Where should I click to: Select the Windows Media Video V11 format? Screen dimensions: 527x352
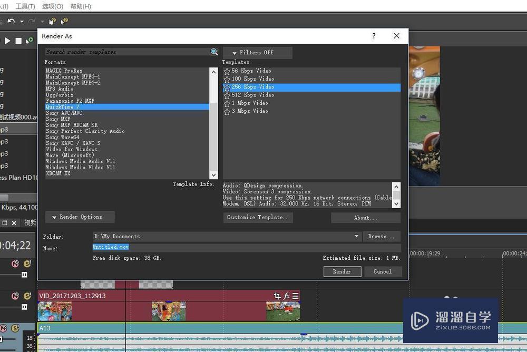(x=127, y=168)
